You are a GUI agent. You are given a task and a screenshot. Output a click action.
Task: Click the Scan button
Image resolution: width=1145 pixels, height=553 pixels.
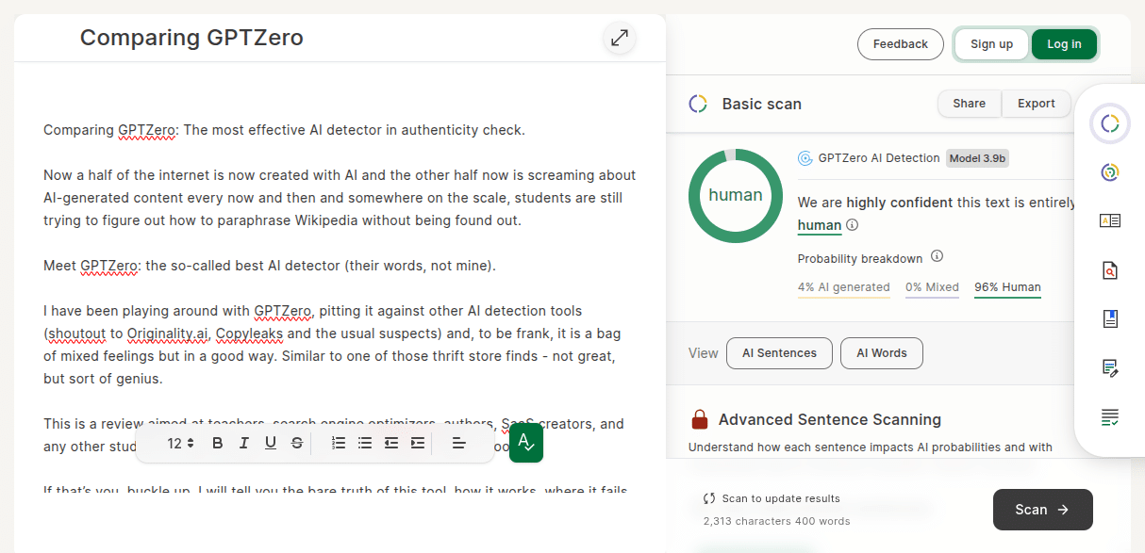[x=1042, y=510]
